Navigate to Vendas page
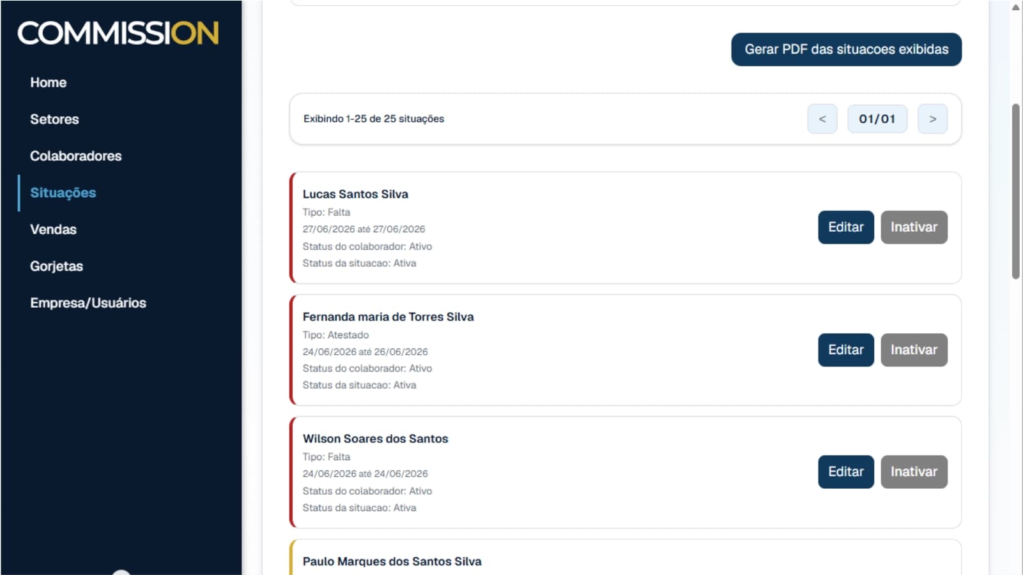This screenshot has height=575, width=1023. pos(53,229)
